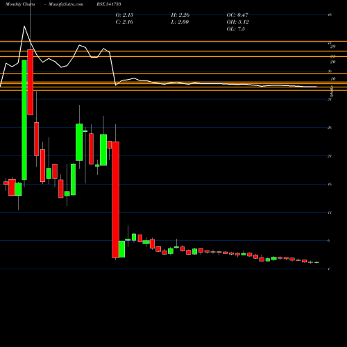Select the open value "O: 2.15"
Viewport: 347px width, 347px height.
pyautogui.click(x=124, y=15)
